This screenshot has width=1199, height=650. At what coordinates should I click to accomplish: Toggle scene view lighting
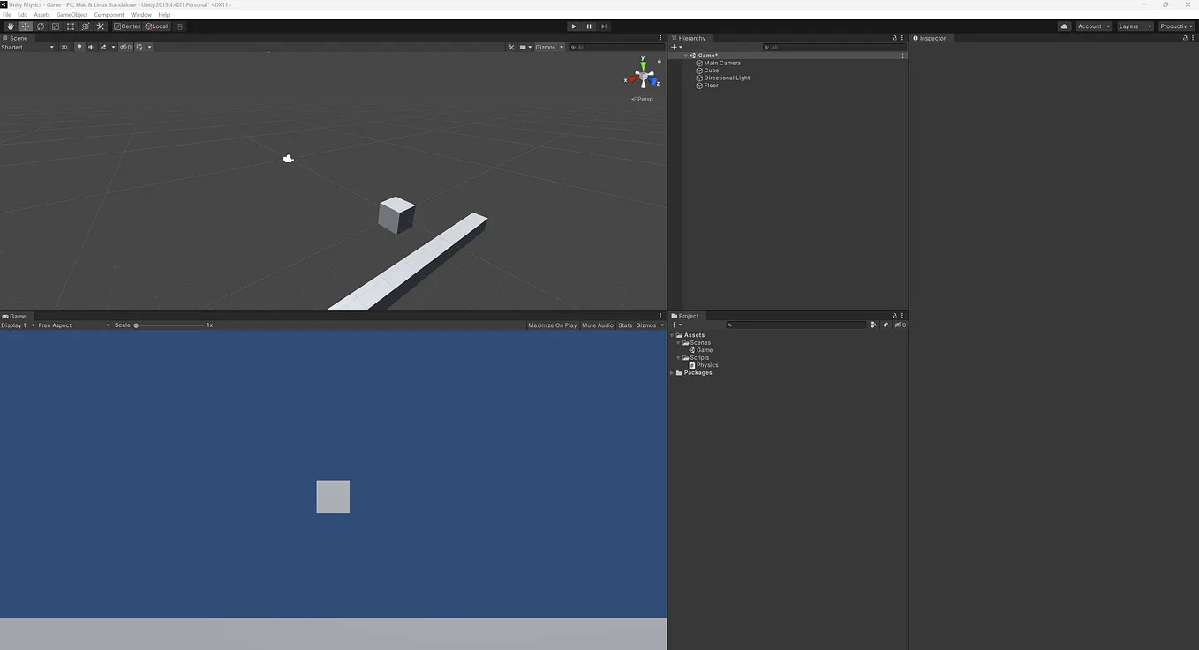[79, 47]
